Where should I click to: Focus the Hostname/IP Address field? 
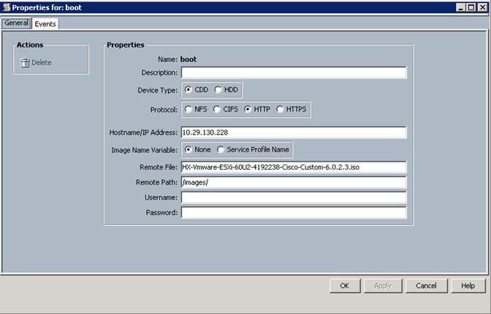point(294,133)
